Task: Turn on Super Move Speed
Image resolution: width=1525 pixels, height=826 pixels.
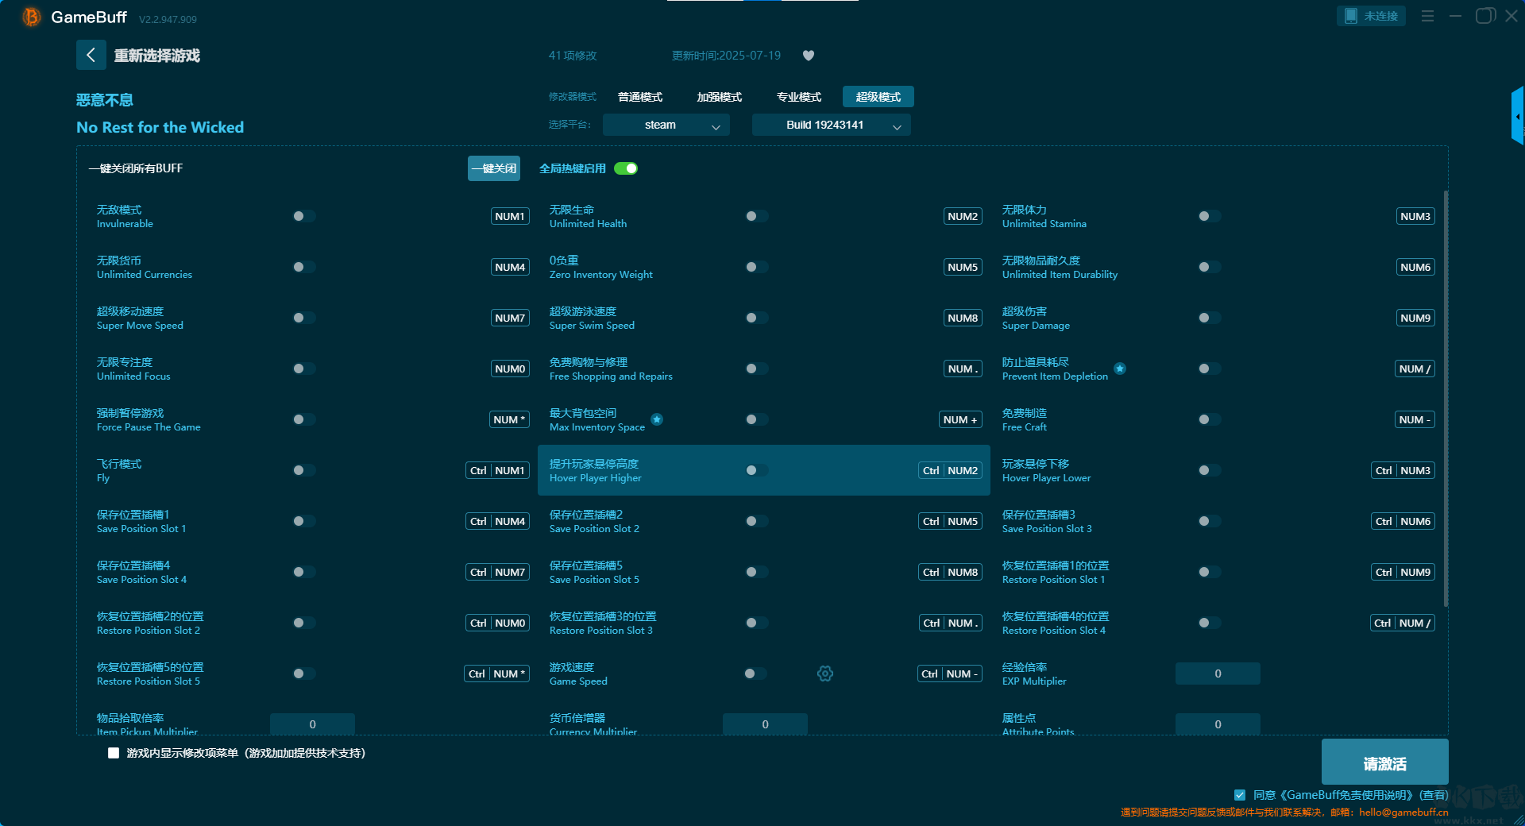Action: tap(303, 318)
